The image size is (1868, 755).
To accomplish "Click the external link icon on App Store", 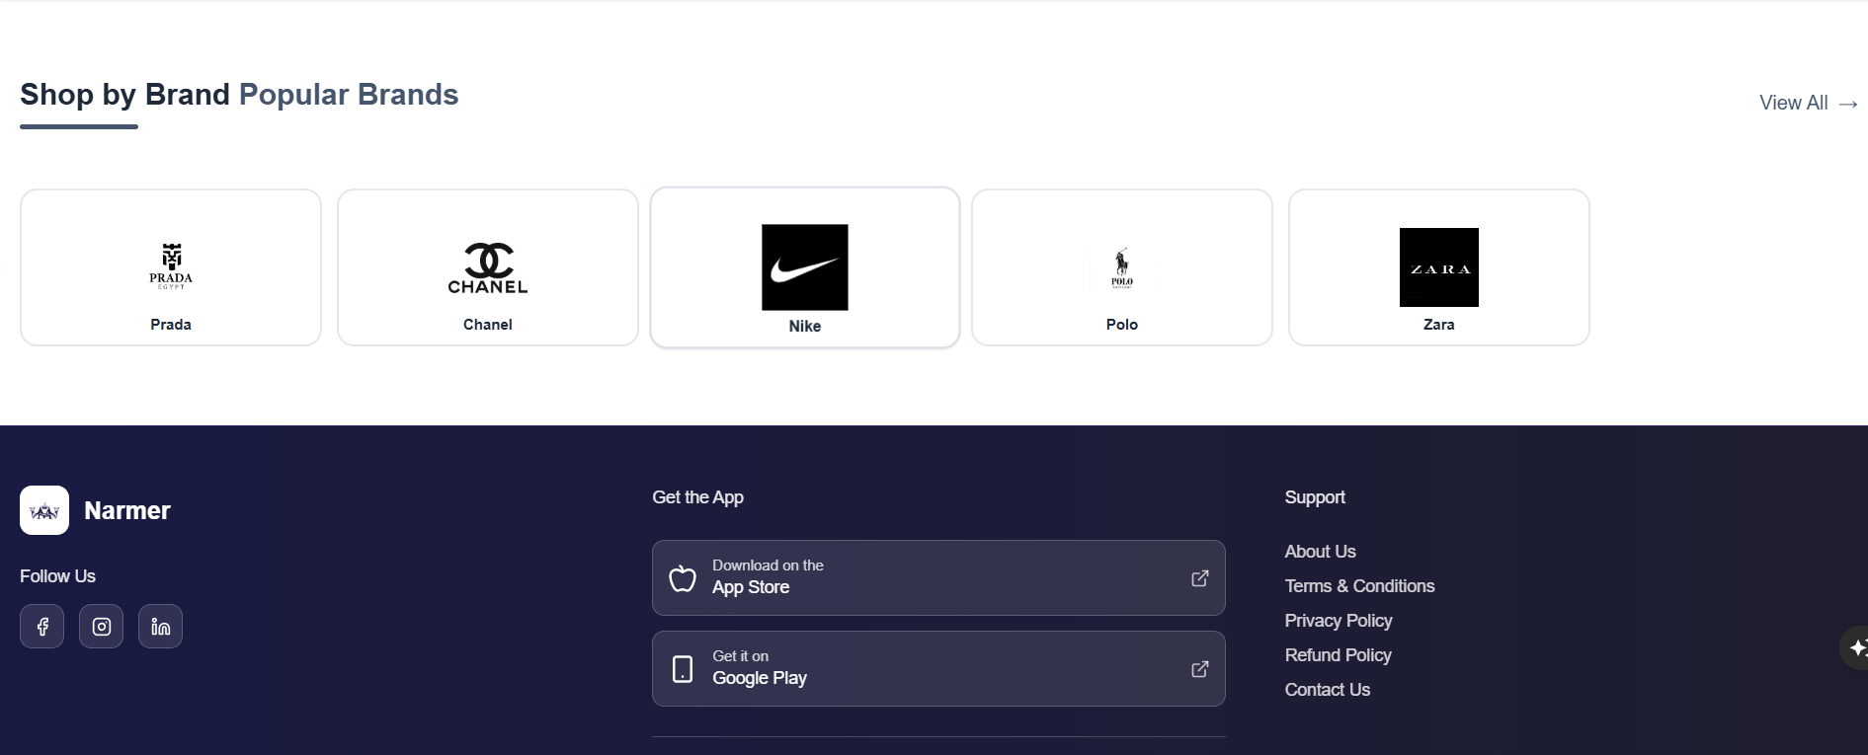I will (x=1199, y=577).
